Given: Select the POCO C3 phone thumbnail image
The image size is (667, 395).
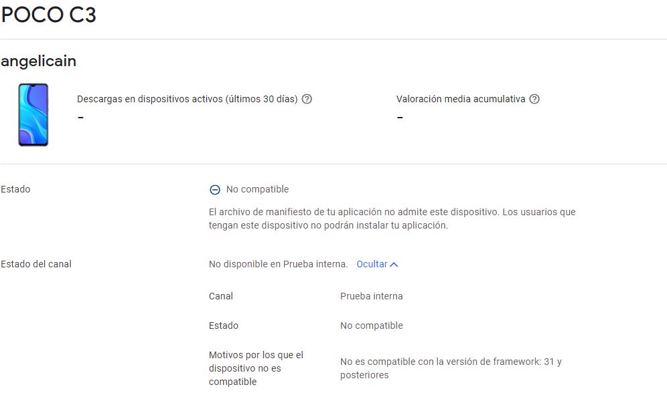Looking at the screenshot, I should (x=33, y=114).
